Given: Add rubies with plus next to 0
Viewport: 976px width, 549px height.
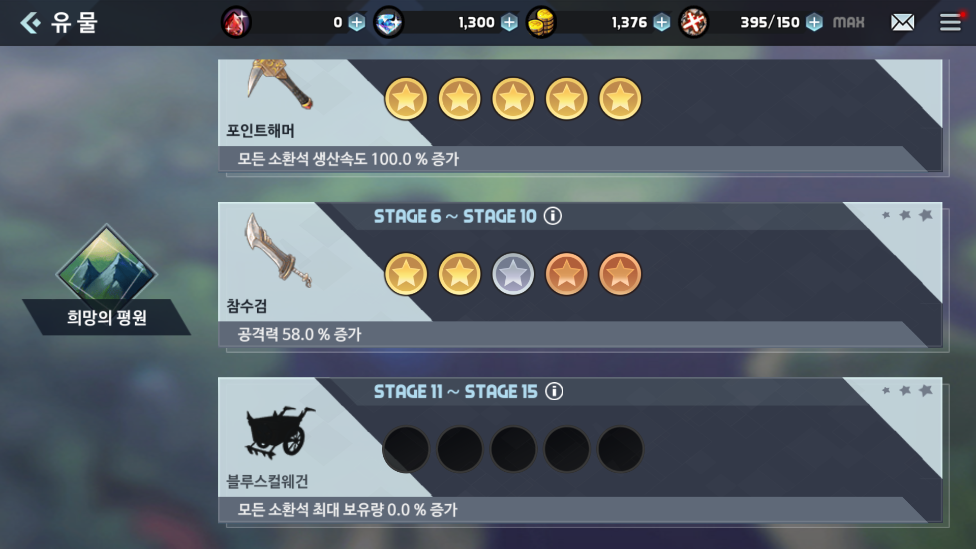Looking at the screenshot, I should click(x=357, y=22).
